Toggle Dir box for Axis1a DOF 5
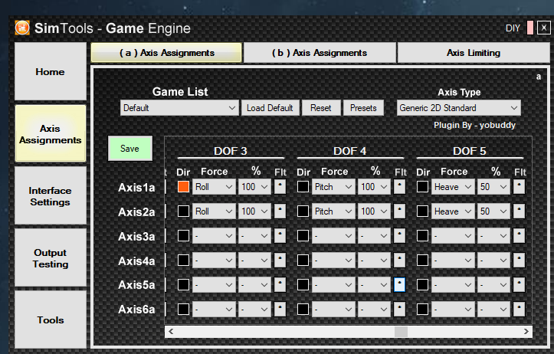Screen dimensions: 554x354 click(x=422, y=186)
